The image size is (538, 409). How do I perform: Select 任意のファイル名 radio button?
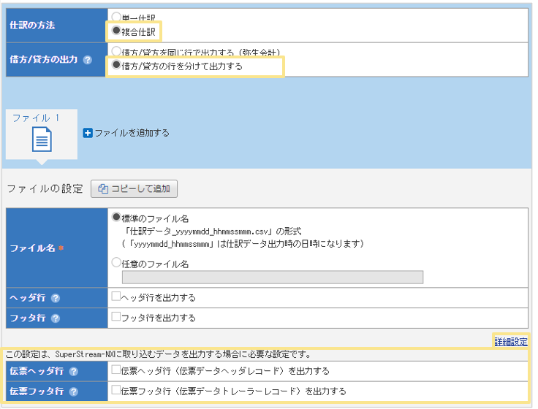(x=115, y=264)
